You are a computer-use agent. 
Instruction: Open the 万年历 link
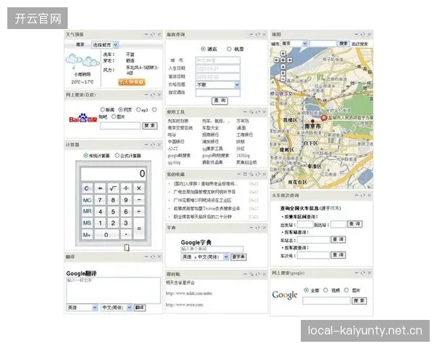(243, 121)
